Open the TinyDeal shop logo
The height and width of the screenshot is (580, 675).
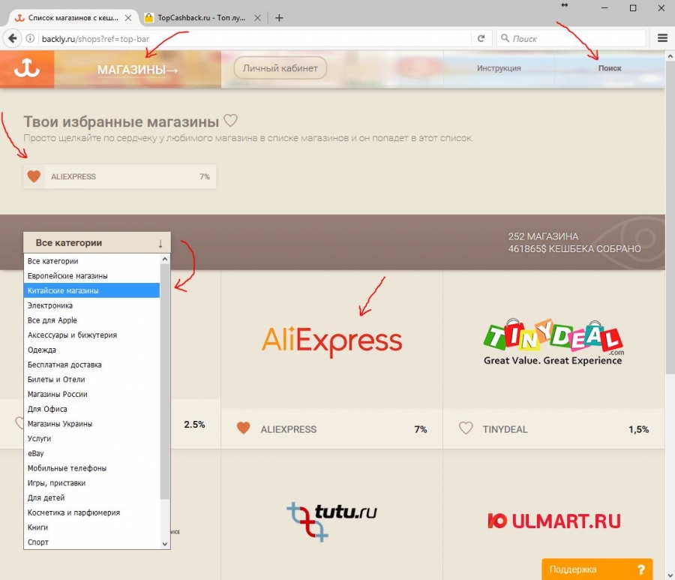[x=553, y=342]
